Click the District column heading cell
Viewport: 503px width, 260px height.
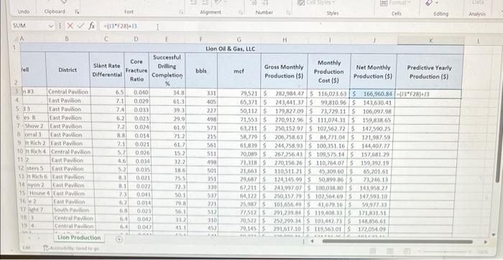68,69
